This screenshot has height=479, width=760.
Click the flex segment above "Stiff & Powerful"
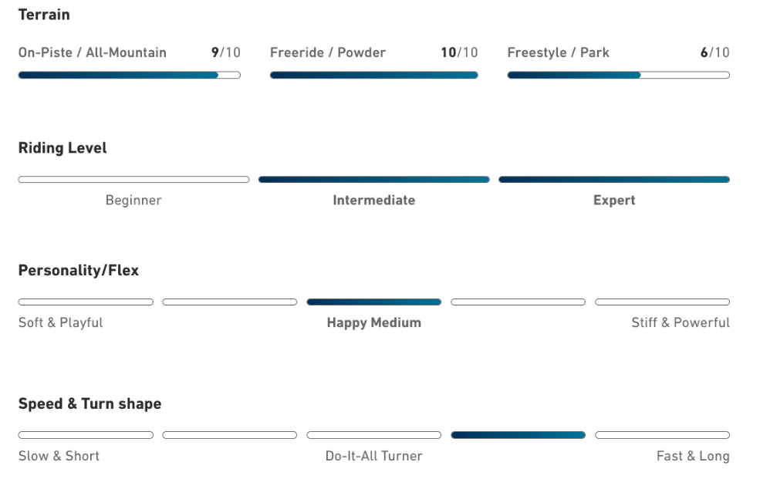[x=662, y=302]
